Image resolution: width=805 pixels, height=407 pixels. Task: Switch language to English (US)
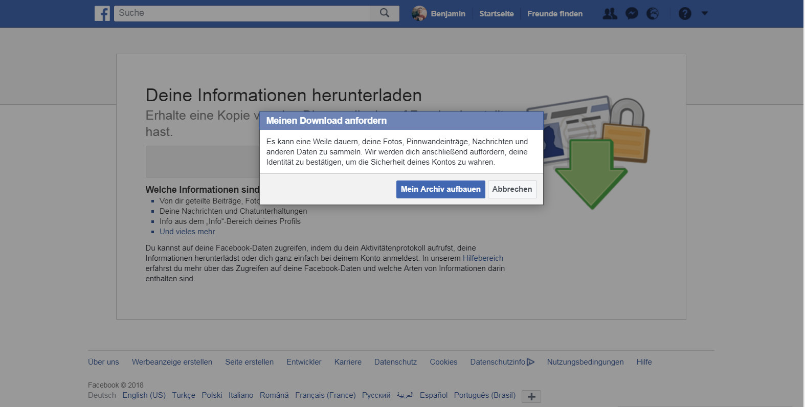pyautogui.click(x=144, y=395)
